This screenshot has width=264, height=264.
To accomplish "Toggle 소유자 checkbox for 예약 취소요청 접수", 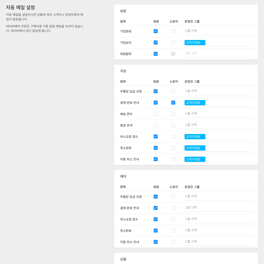I will coord(173,219).
